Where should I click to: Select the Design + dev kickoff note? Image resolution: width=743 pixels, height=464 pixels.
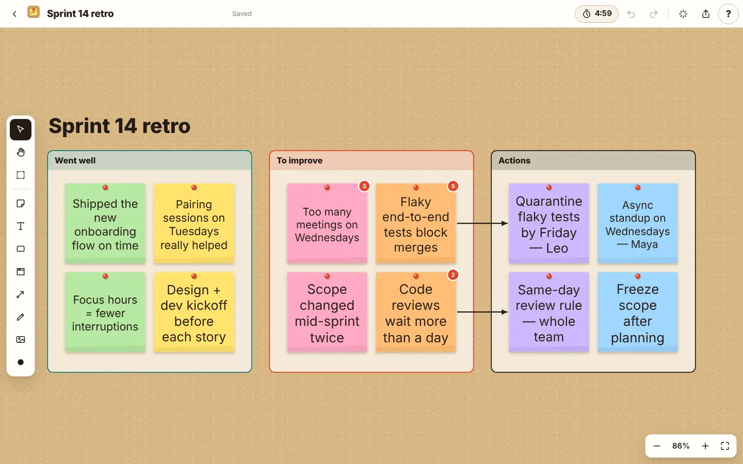click(194, 312)
